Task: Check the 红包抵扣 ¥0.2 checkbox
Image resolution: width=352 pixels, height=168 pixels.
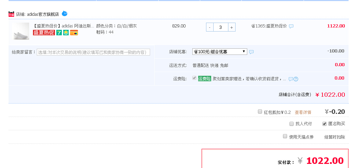Action: coord(260,111)
